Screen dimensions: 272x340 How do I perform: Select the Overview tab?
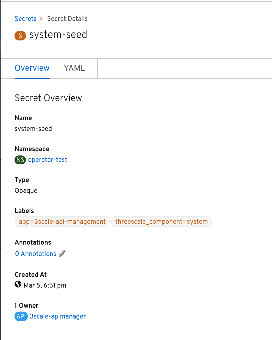click(x=32, y=68)
